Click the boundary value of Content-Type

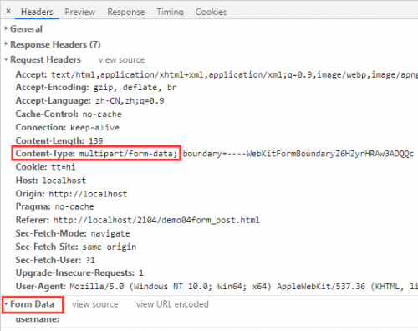[x=298, y=154]
